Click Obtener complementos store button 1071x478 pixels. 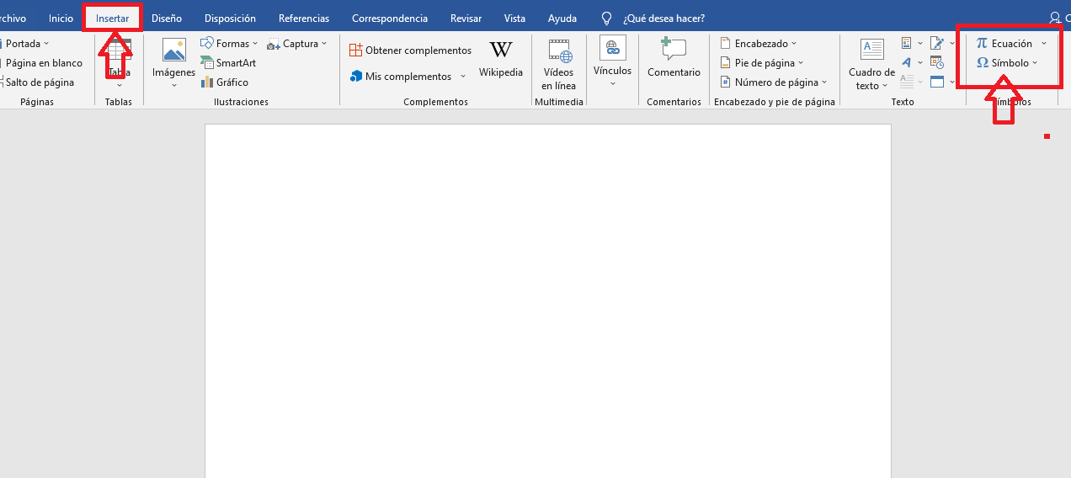click(411, 50)
